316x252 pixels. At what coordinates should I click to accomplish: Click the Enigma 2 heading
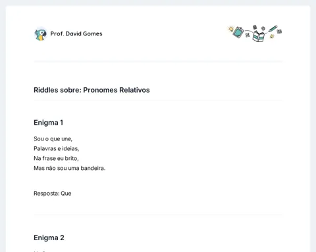tap(49, 238)
